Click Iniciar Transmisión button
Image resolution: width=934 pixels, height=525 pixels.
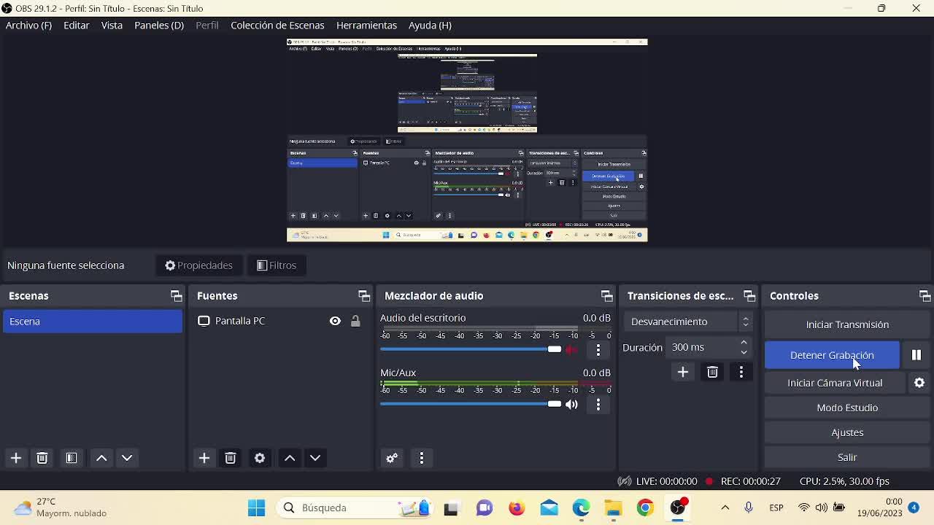pyautogui.click(x=847, y=324)
